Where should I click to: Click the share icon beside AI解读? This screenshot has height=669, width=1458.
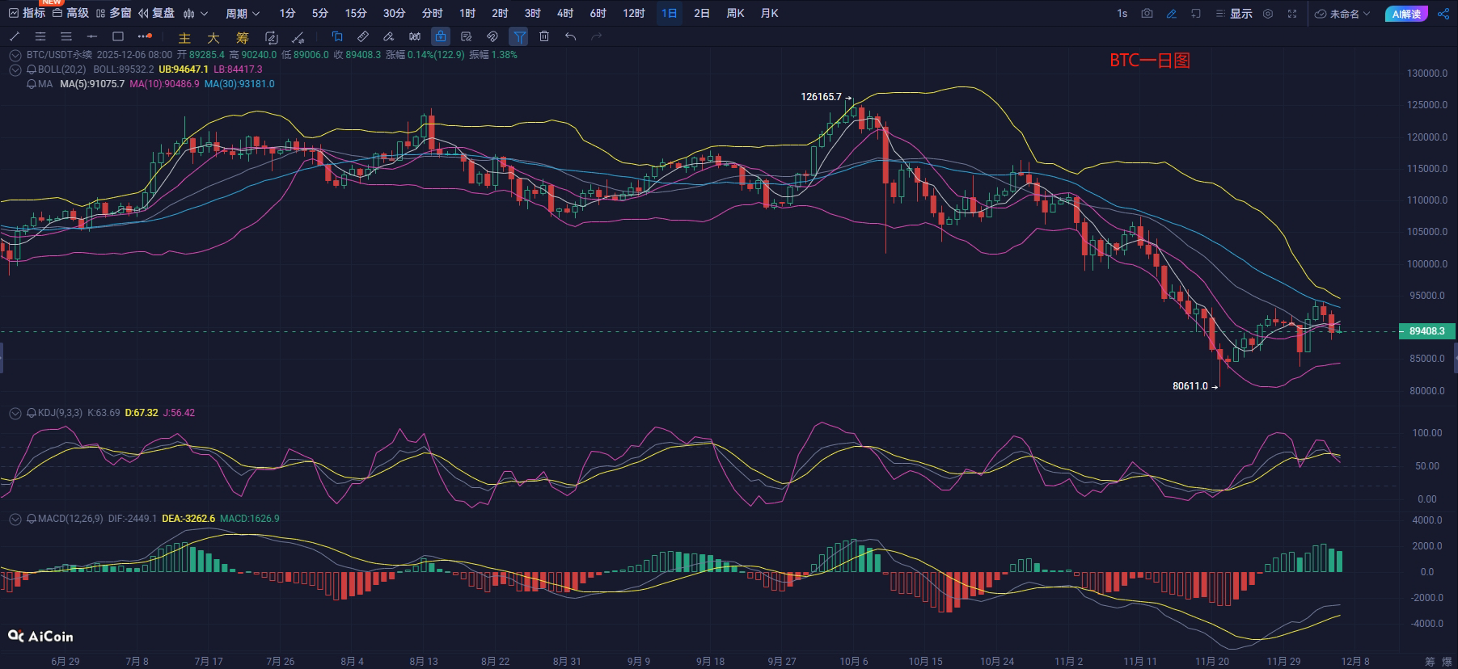(x=1443, y=14)
